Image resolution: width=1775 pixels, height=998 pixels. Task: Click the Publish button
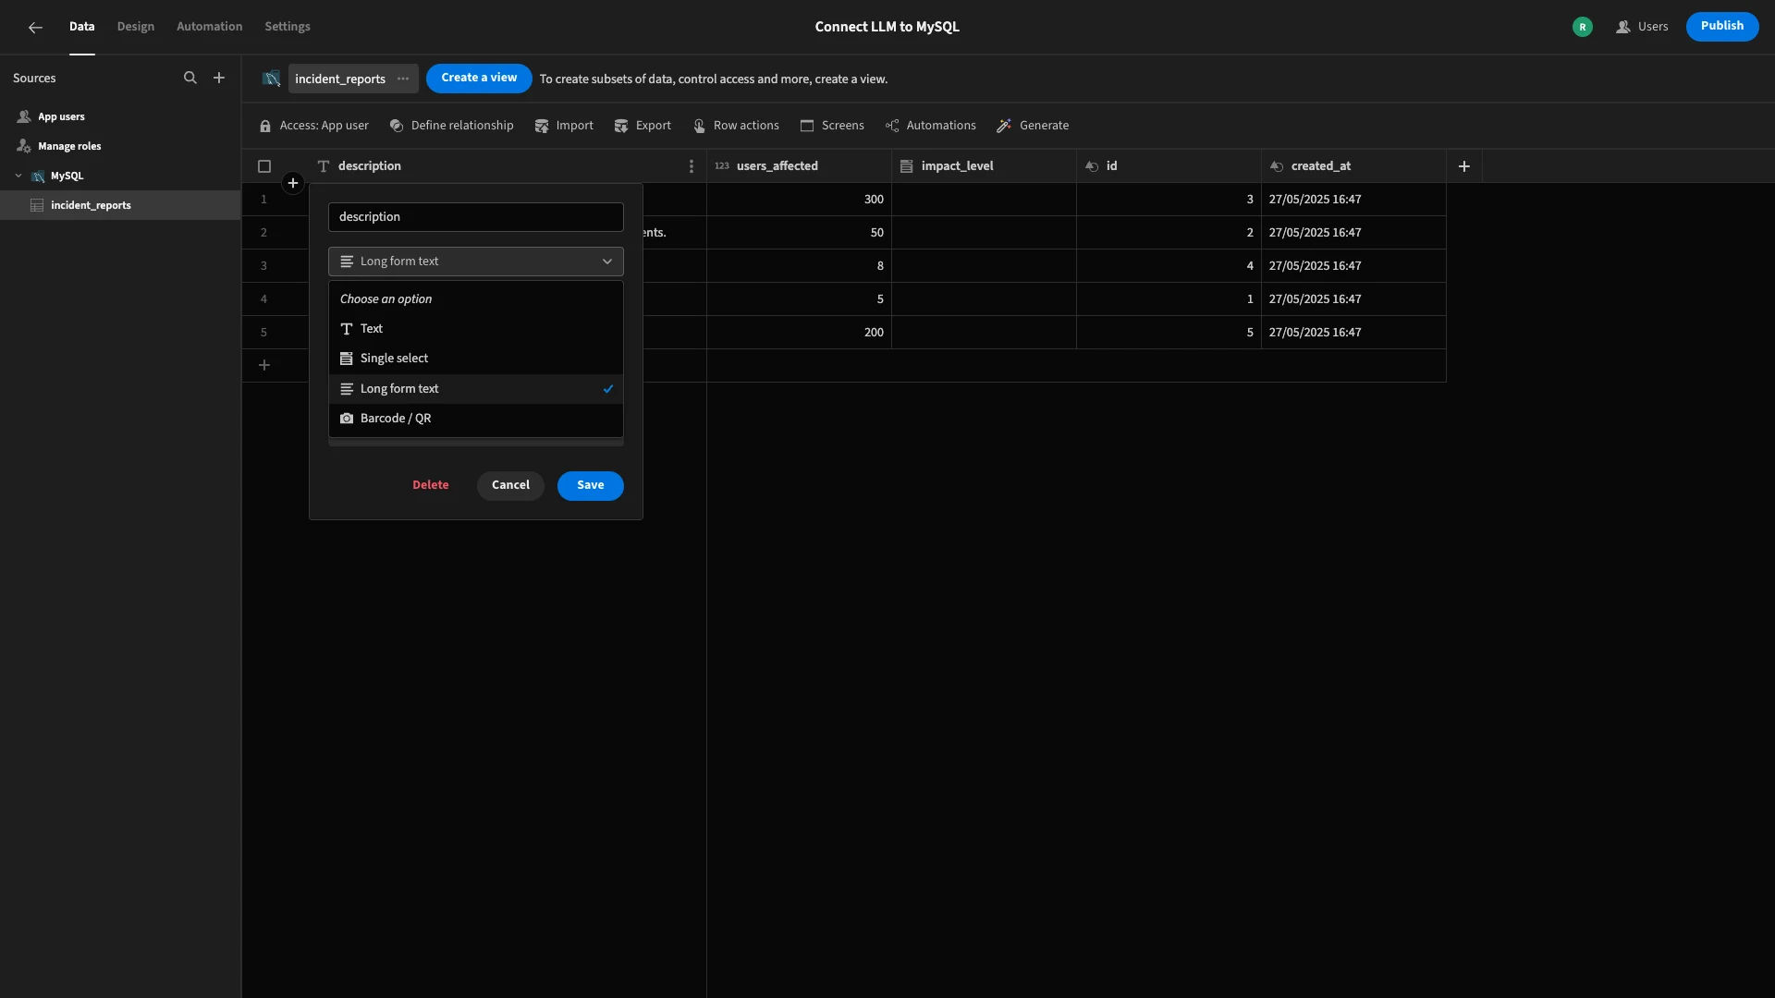[1722, 26]
